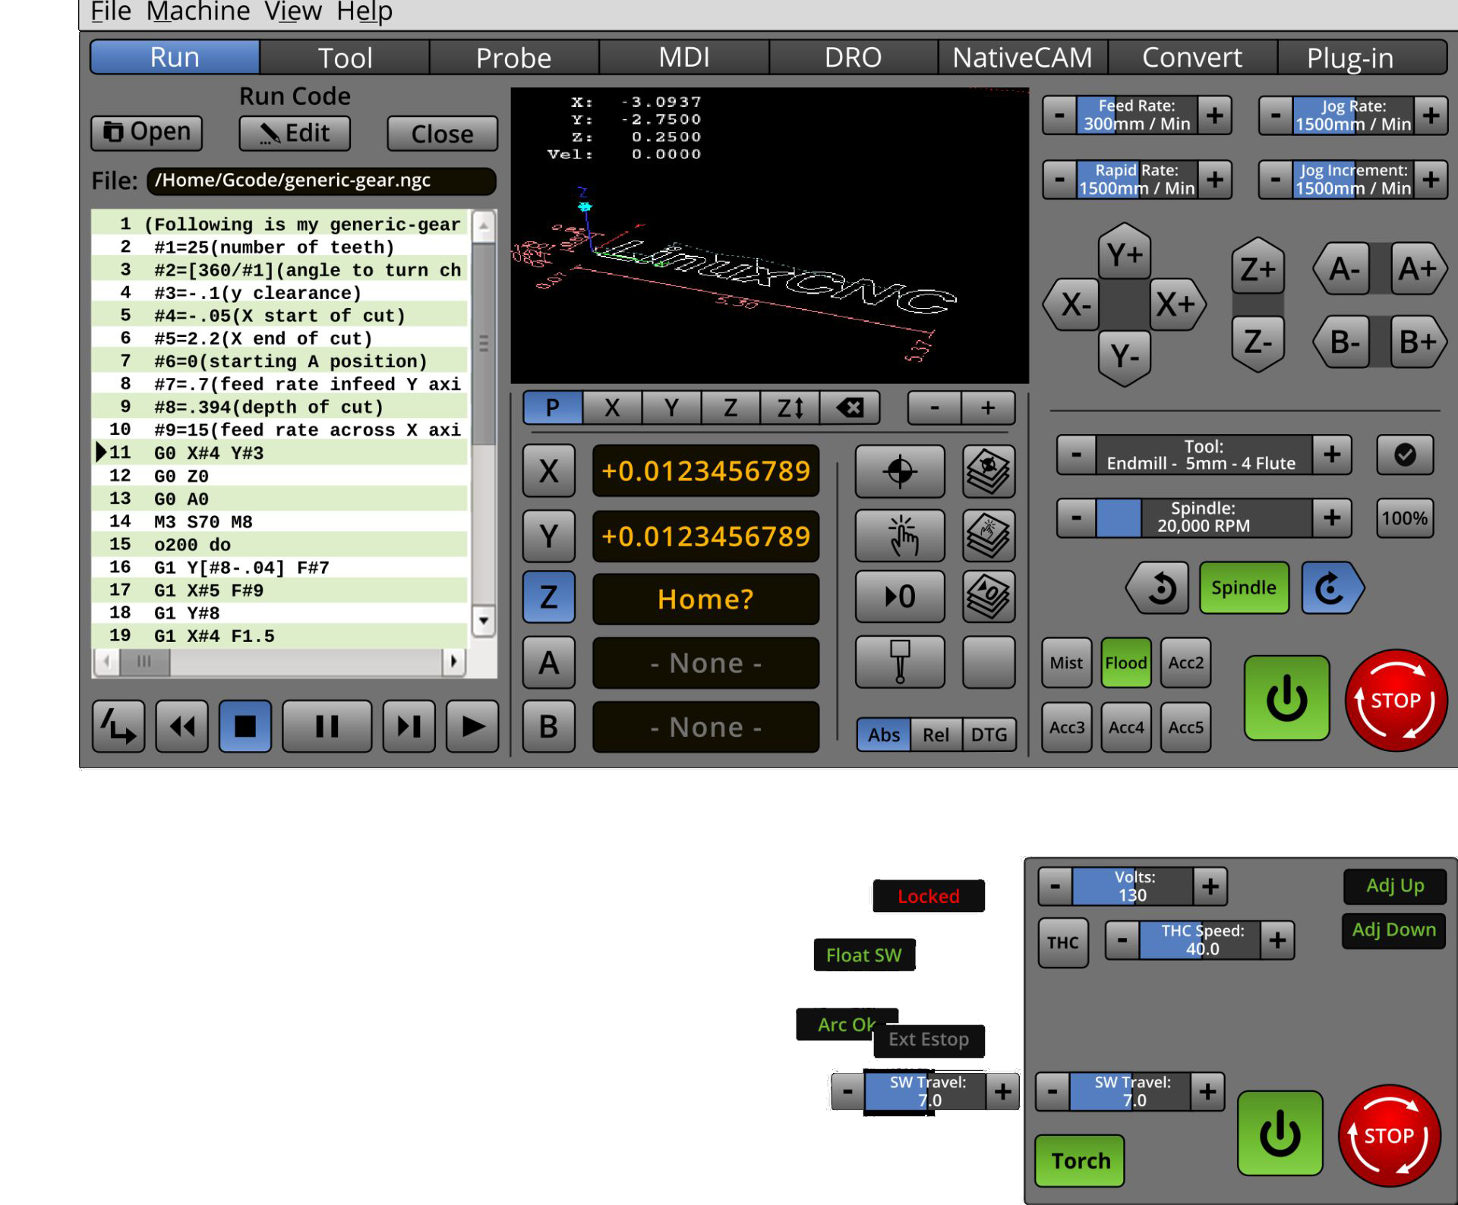1458x1205 pixels.
Task: Click the Open file button
Action: (147, 133)
